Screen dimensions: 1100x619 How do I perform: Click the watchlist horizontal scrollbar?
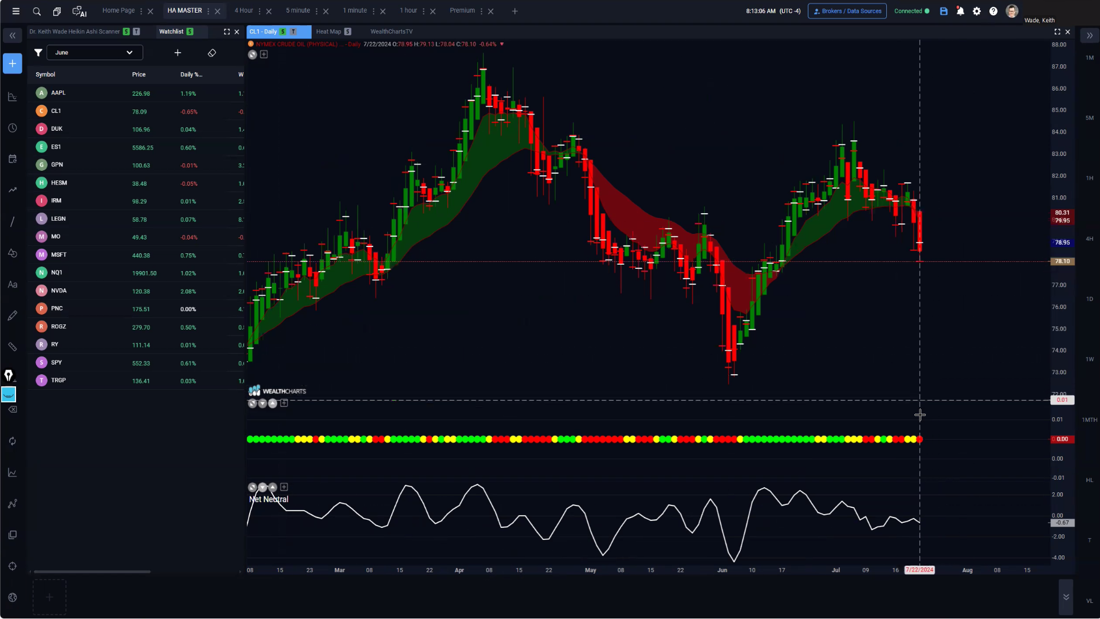click(92, 571)
